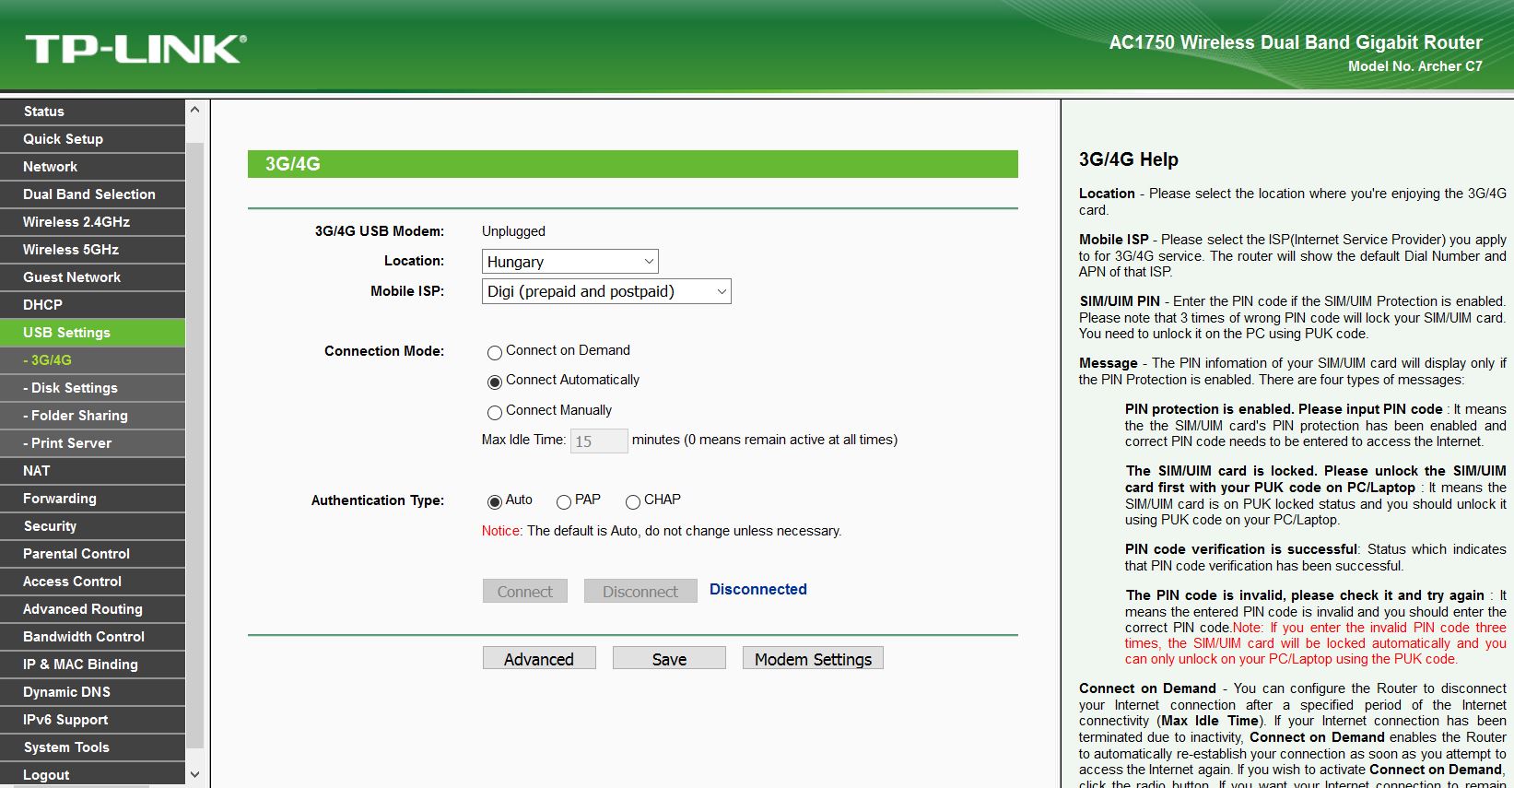Open Modem Settings
Image resolution: width=1514 pixels, height=788 pixels.
pos(813,658)
